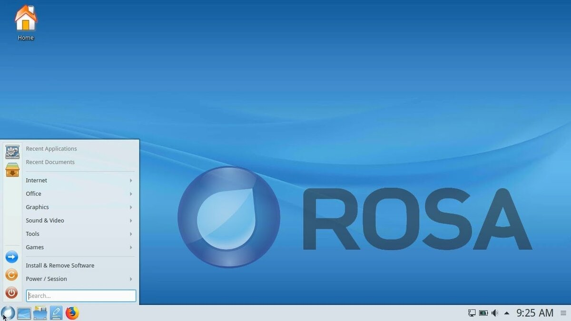Click the 9:25 AM clock
Screen dimensions: 571x321
535,313
